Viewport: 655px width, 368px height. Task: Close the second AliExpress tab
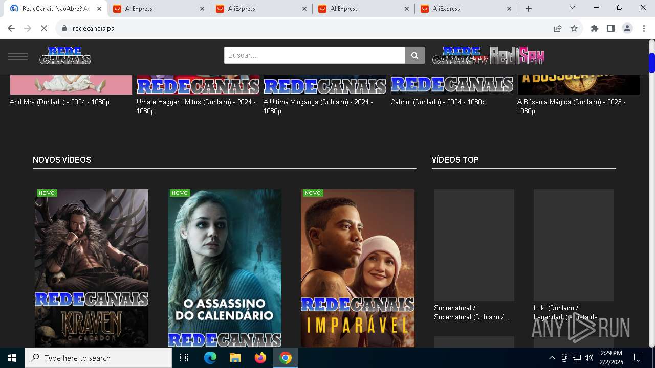pyautogui.click(x=304, y=9)
